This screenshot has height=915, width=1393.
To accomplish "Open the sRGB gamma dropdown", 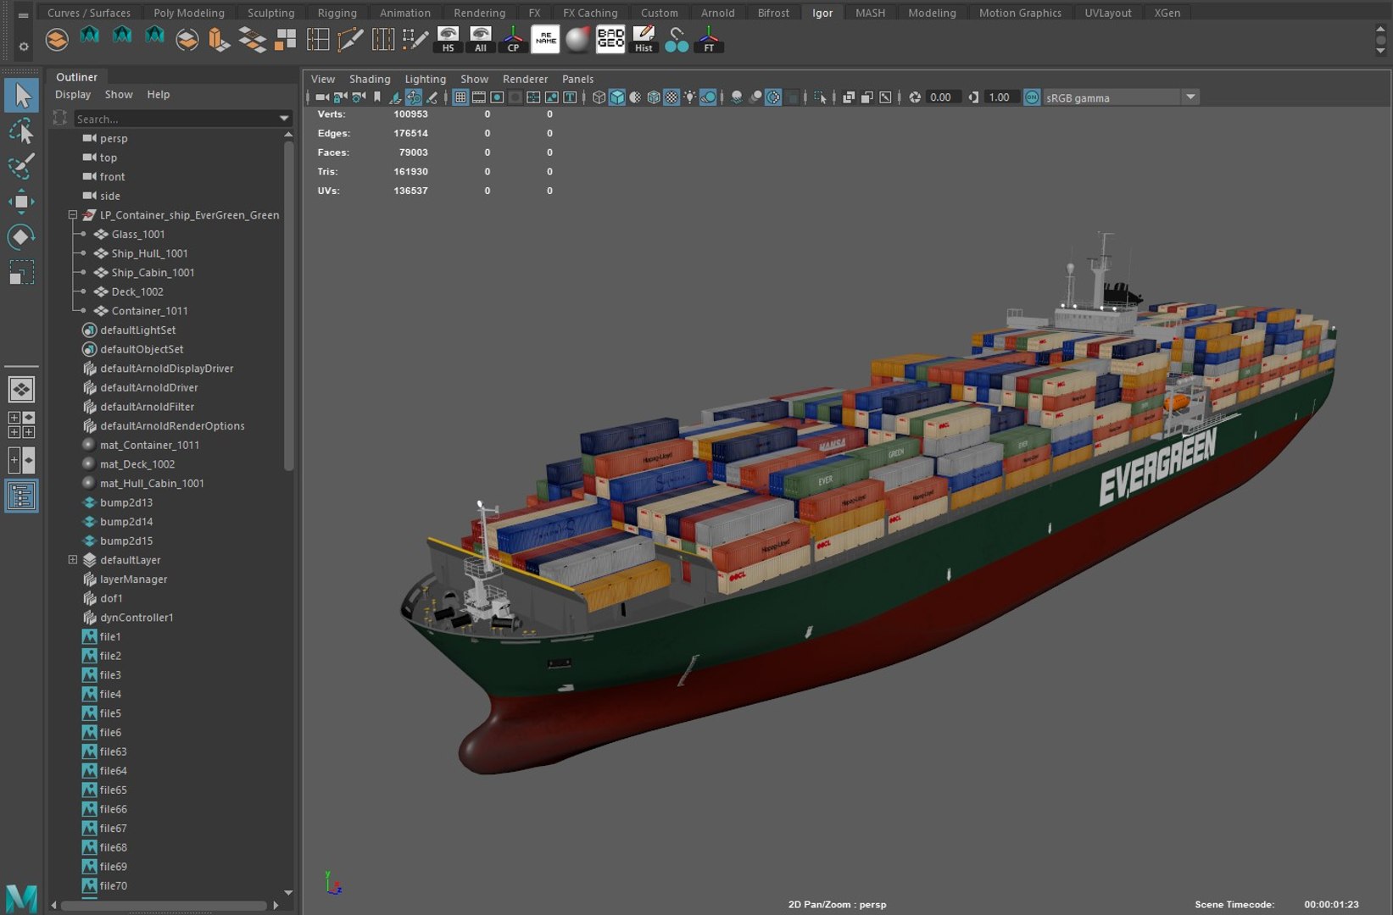I will (x=1190, y=97).
